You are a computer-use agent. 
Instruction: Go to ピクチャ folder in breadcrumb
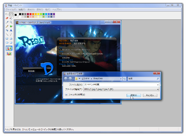point(85,79)
